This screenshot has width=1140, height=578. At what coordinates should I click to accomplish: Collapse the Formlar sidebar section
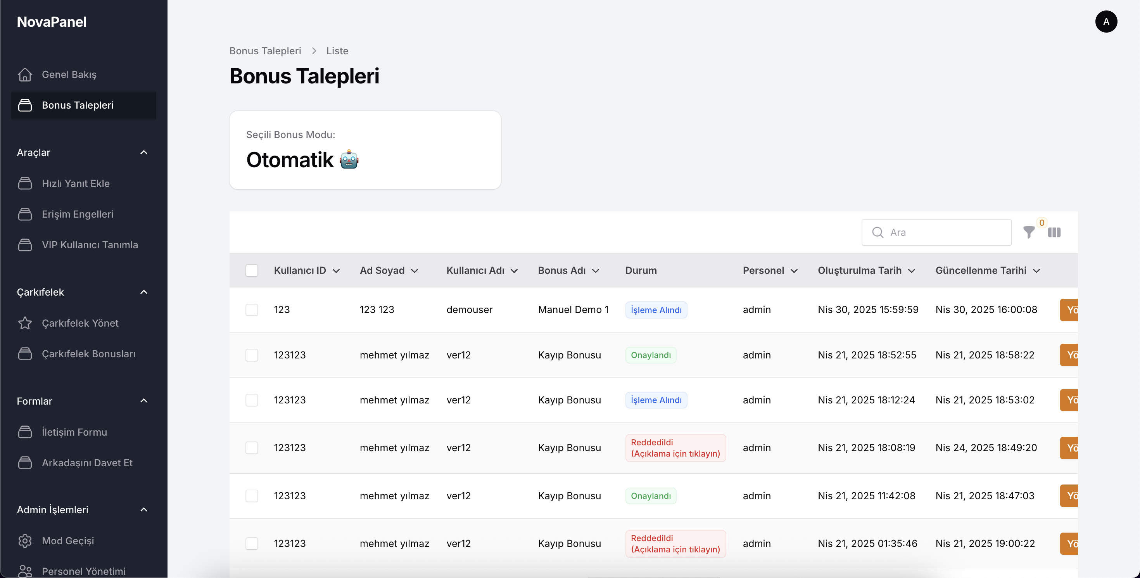click(144, 401)
